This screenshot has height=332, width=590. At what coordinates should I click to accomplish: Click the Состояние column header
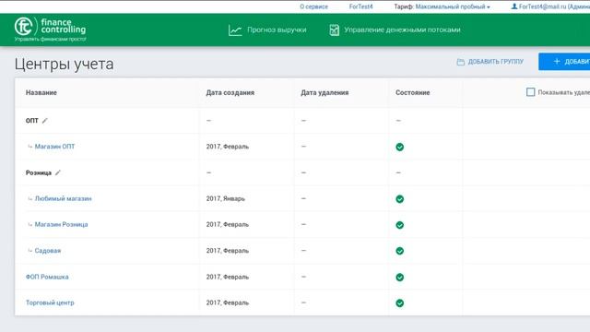(412, 92)
